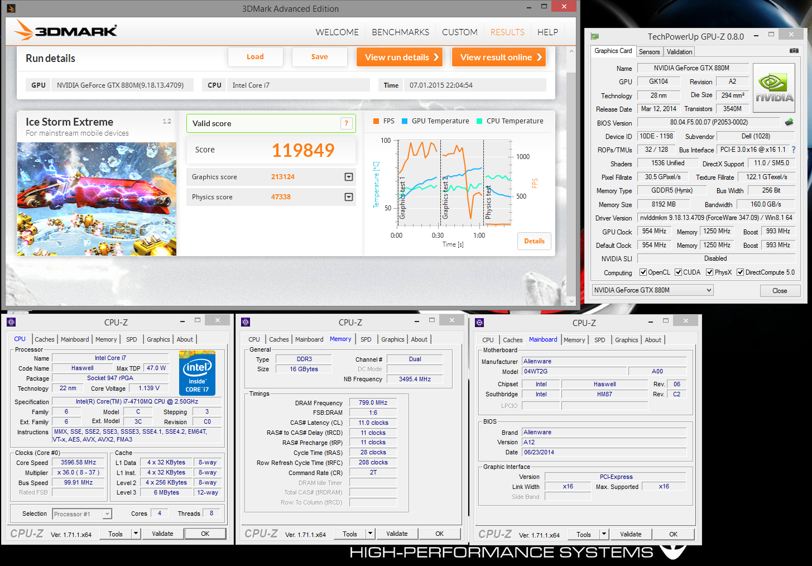The image size is (812, 566).
Task: Click the BIOS save chip icon in GPU-Z
Action: (789, 122)
